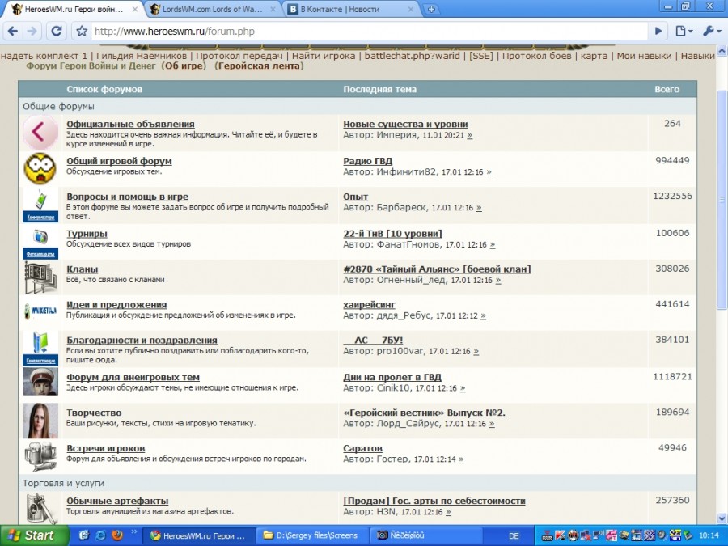Bookmark this page using the star icon

[x=82, y=31]
